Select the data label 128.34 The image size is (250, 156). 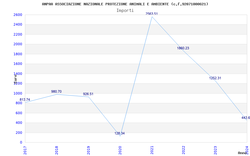120,134
